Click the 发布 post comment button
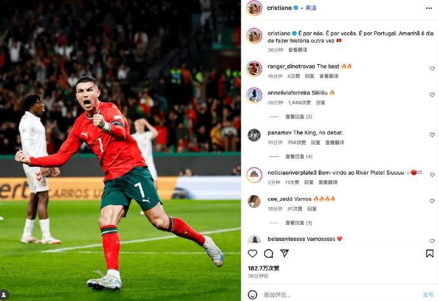 click(x=428, y=295)
